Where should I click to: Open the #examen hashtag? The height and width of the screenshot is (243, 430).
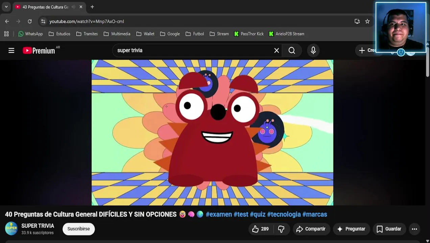click(219, 214)
